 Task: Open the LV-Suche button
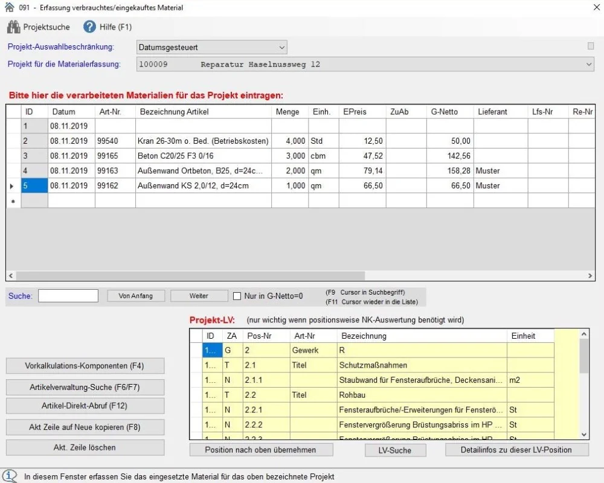point(396,450)
